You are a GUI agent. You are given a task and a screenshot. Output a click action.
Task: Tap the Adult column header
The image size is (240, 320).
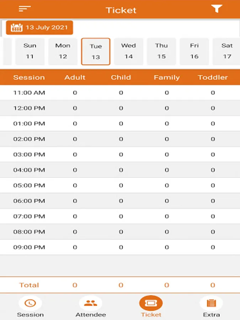[x=75, y=78]
